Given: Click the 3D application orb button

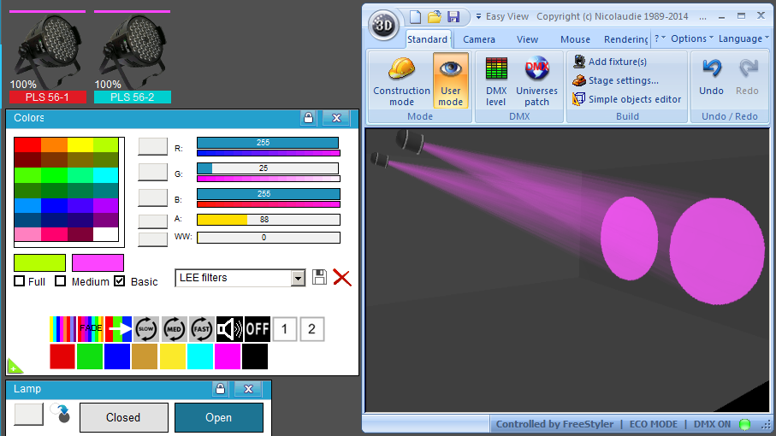Looking at the screenshot, I should coord(383,25).
